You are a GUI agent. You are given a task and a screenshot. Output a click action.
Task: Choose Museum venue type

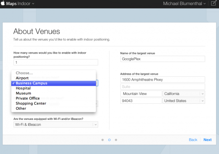(53, 93)
